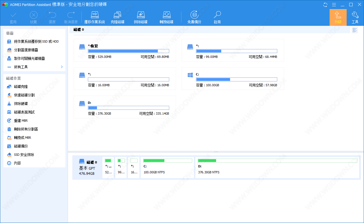Click the drive icon of *:恢復 partition
The height and width of the screenshot is (223, 364).
pyautogui.click(x=82, y=47)
